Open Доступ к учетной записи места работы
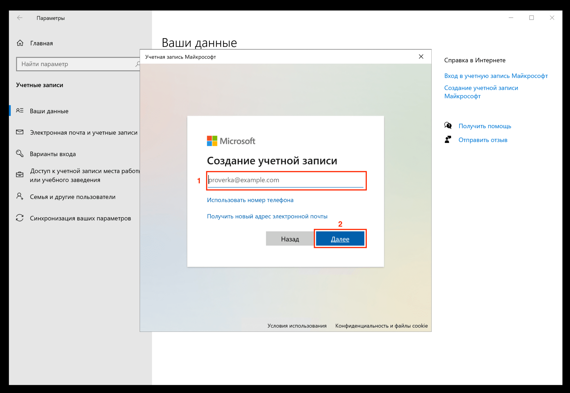The image size is (570, 393). pyautogui.click(x=85, y=175)
